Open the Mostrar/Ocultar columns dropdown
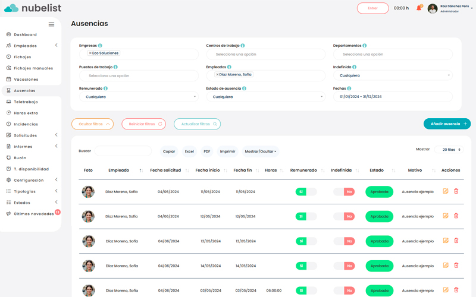Screen dimensions: 476x297 click(x=261, y=151)
